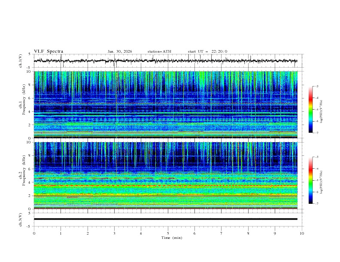The height and width of the screenshot is (262, 340).
Task: Click the ch.2 spectrogram color bar
Action: point(310,180)
